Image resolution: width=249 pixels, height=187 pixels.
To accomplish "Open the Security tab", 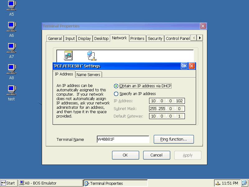I will click(x=155, y=38).
